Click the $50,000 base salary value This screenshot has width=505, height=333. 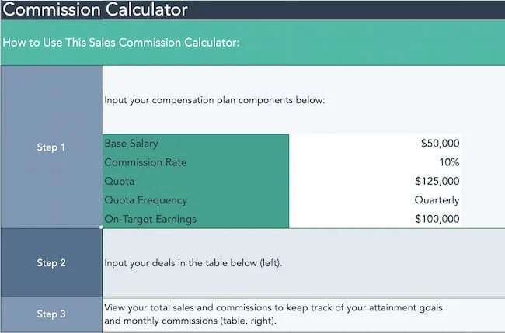pyautogui.click(x=440, y=144)
